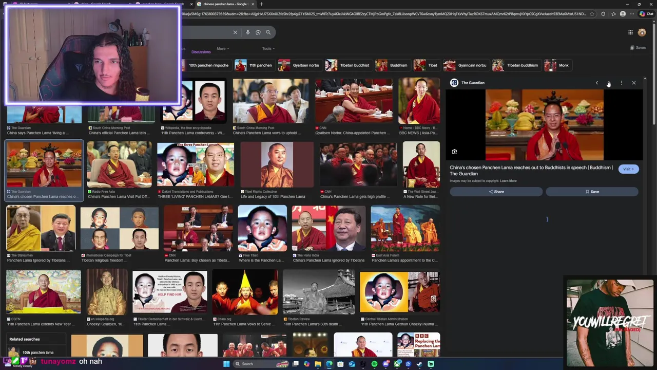Click the browser address bar URL
Screen dimensions: 657x370
[384, 14]
